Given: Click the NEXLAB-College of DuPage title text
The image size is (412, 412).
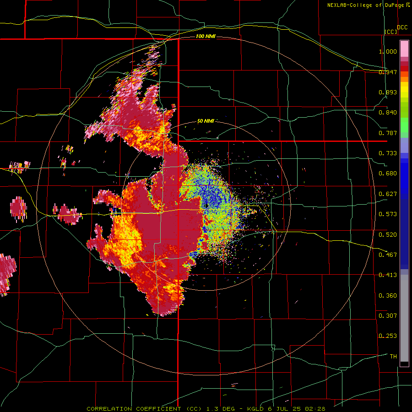Looking at the screenshot, I should 365,5.
